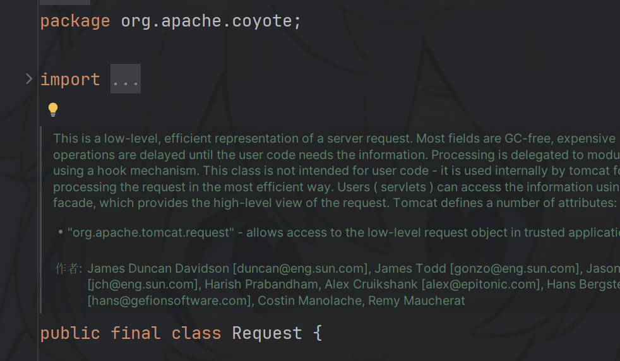Image resolution: width=620 pixels, height=361 pixels.
Task: Unfold the collapsed import ellipsis placeholder
Action: coord(125,80)
